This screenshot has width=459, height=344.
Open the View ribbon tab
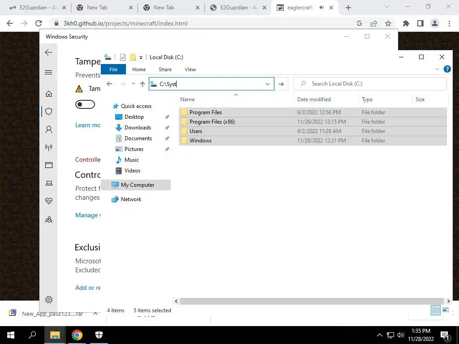click(x=190, y=69)
